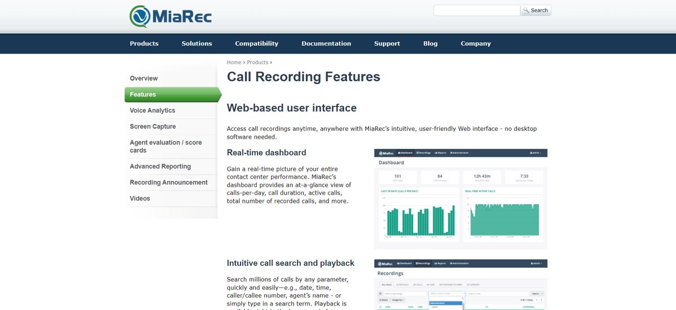Enlarge the Recordings screenshot thumbnail
676x310 pixels.
click(x=461, y=285)
